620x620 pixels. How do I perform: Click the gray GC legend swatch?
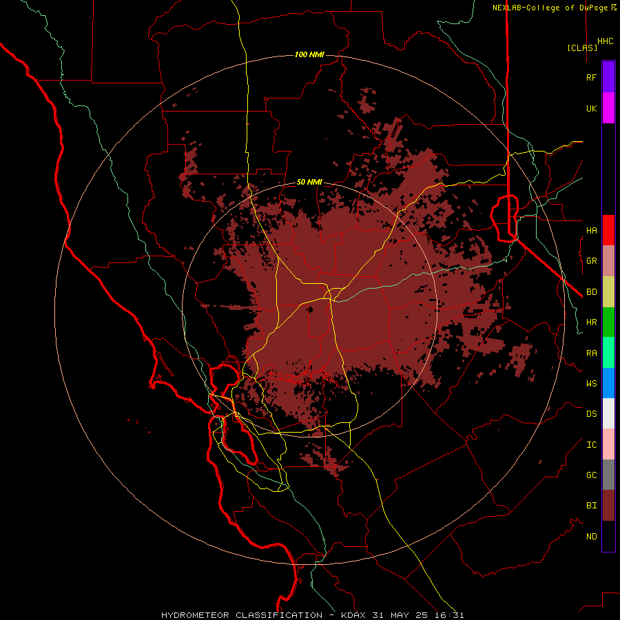(608, 475)
